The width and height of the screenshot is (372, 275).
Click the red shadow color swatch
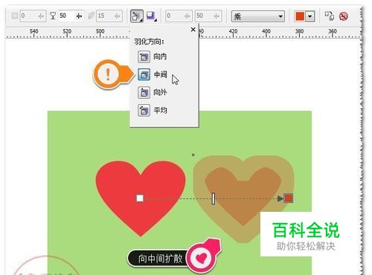click(300, 16)
